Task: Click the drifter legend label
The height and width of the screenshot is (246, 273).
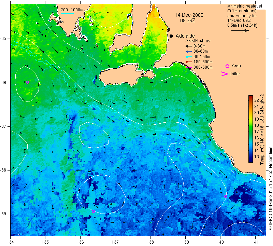Action: click(234, 74)
